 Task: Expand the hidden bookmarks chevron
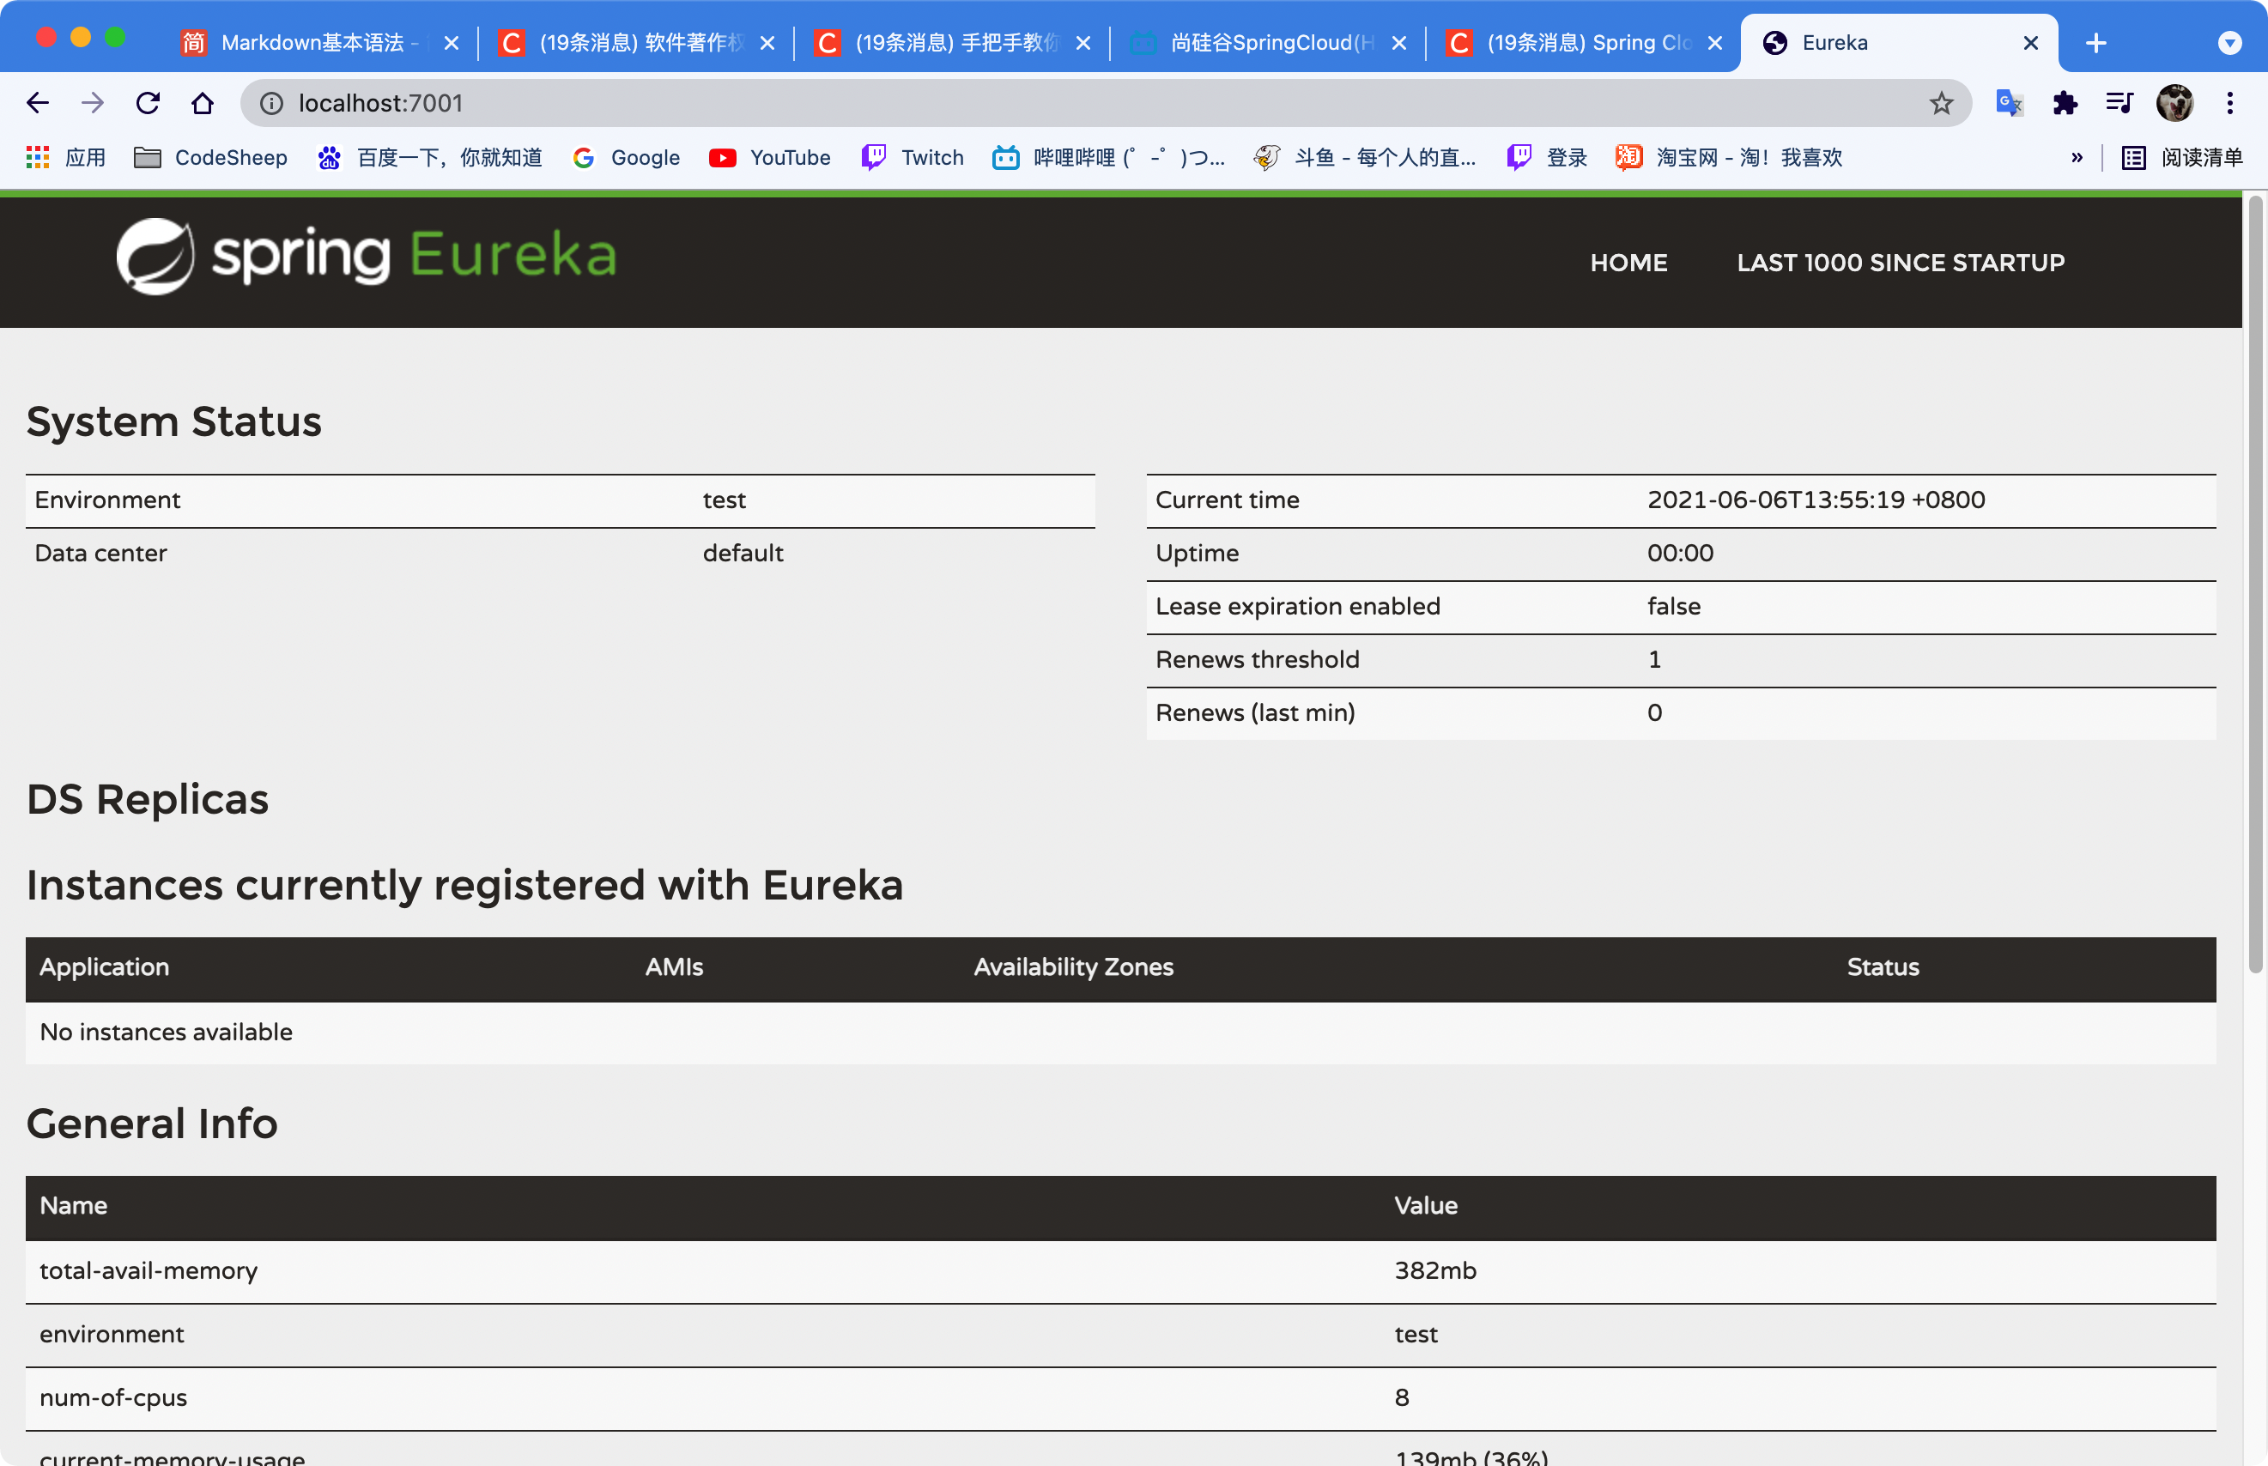2077,157
